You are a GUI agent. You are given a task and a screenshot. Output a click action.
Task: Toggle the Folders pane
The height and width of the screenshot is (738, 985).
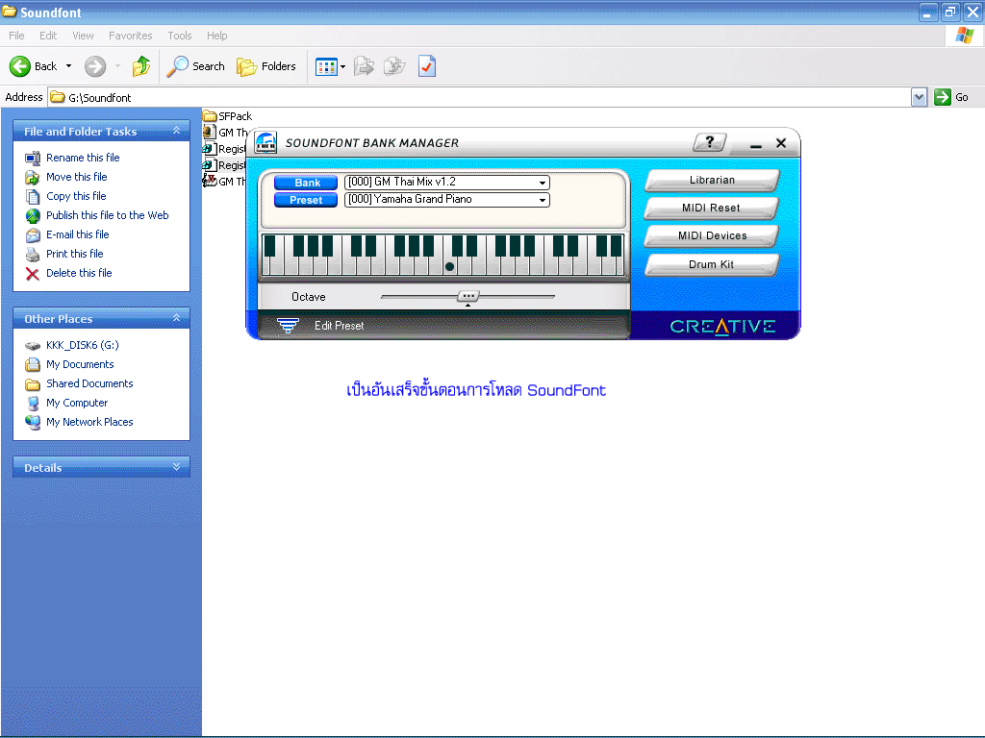(266, 66)
